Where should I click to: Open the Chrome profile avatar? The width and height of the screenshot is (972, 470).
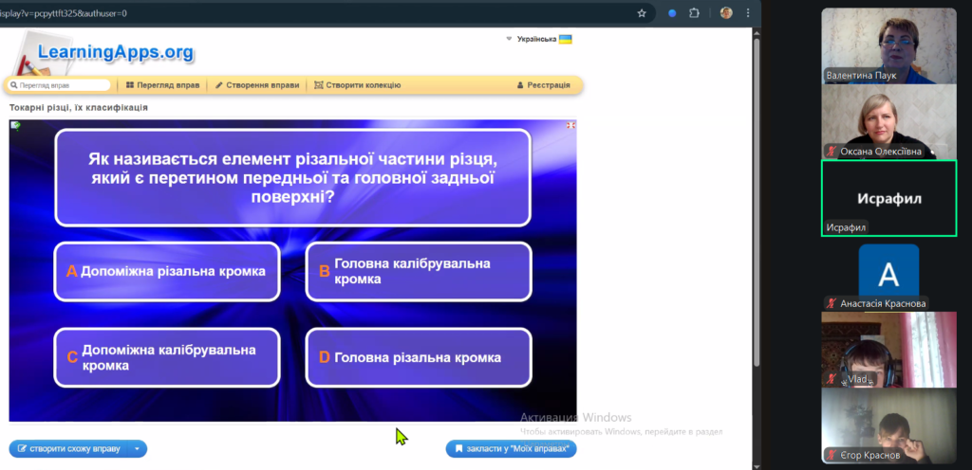(726, 13)
